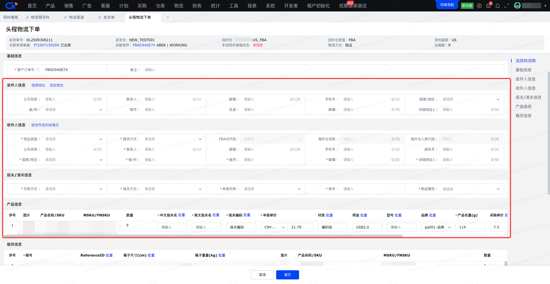
Task: Click the 备注 input field
Action: pyautogui.click(x=323, y=70)
